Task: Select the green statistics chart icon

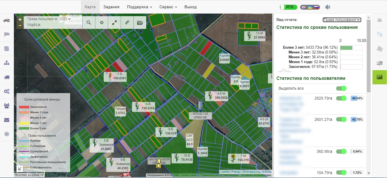Action: click(x=379, y=77)
